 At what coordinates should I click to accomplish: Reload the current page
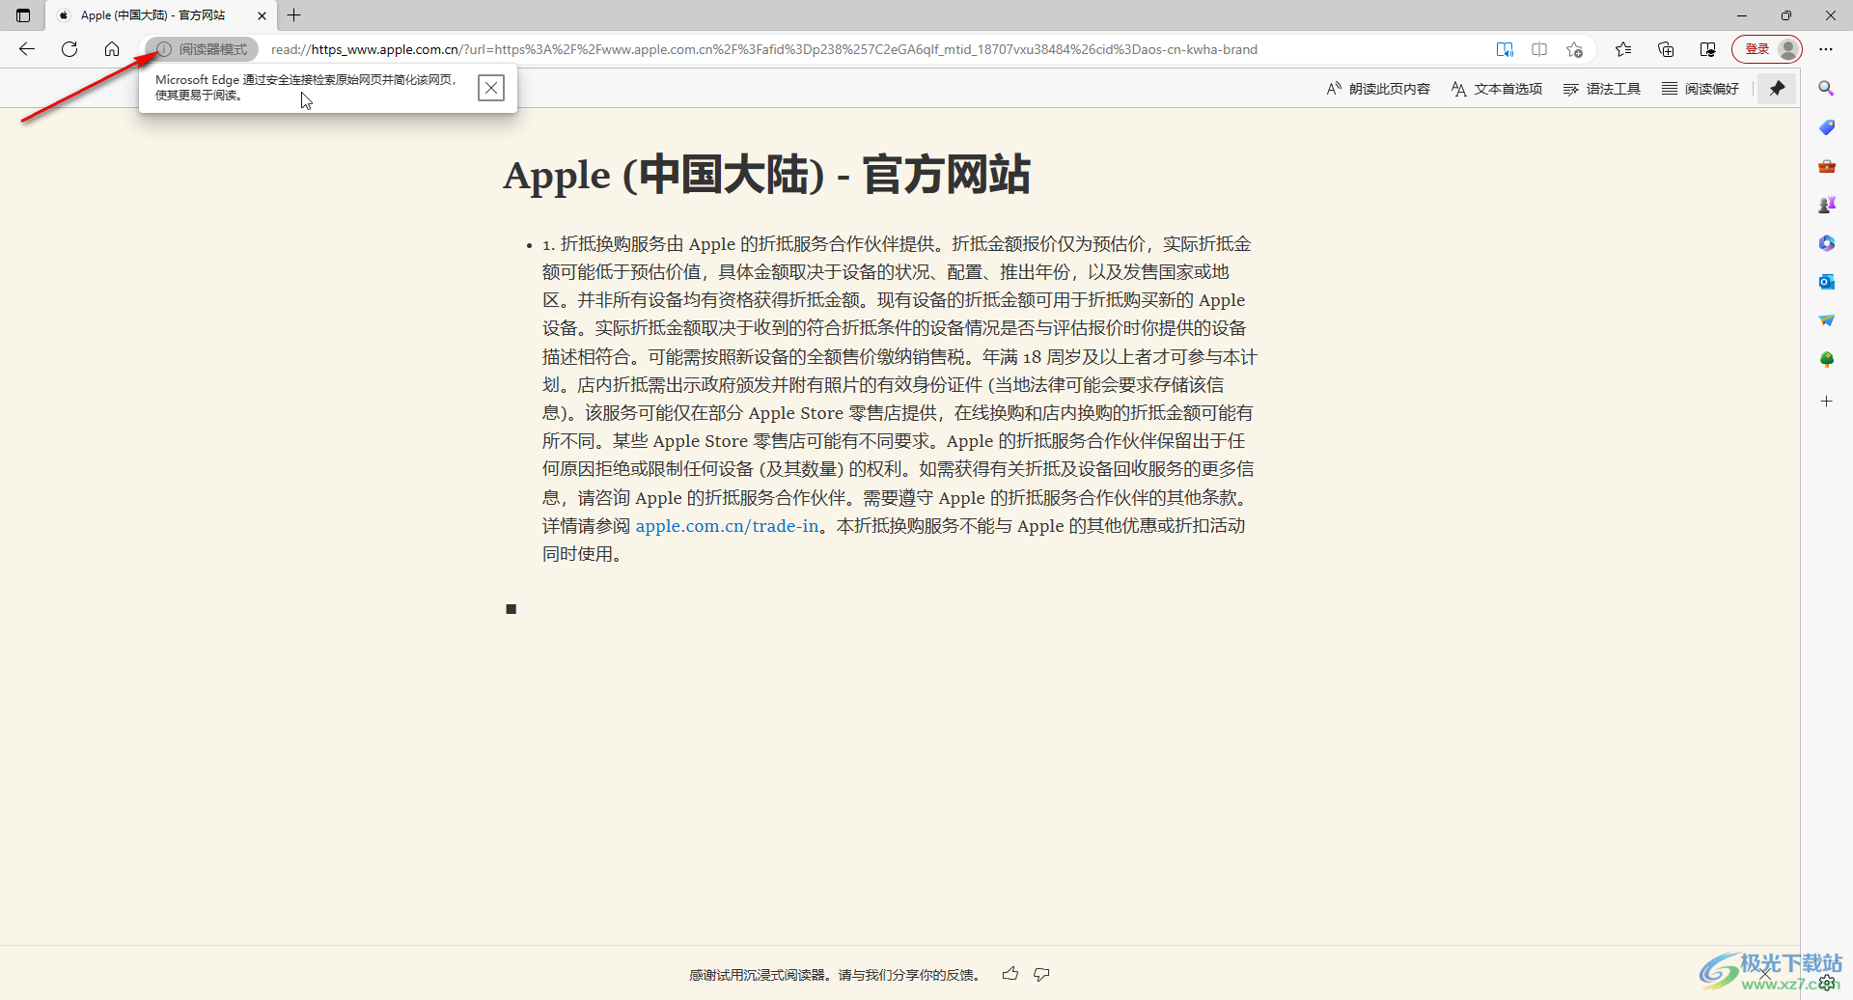69,49
